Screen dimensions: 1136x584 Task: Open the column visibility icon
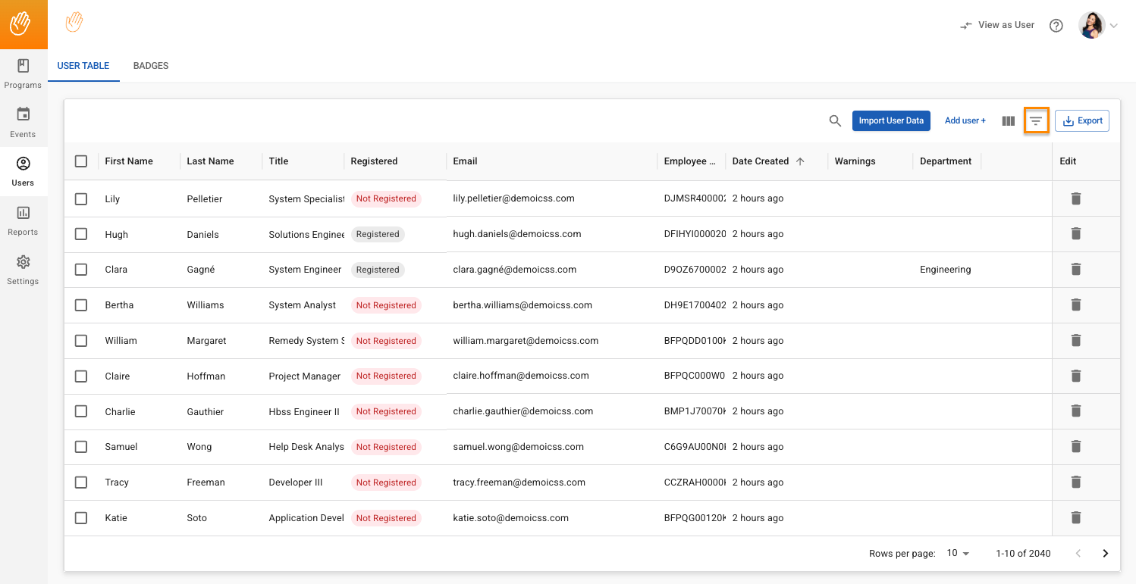coord(1008,120)
